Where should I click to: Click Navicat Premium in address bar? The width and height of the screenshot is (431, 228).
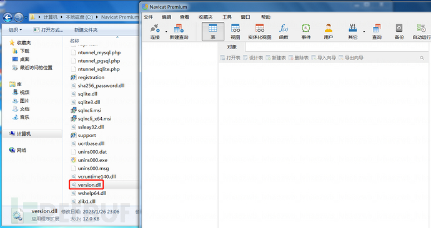[120, 17]
